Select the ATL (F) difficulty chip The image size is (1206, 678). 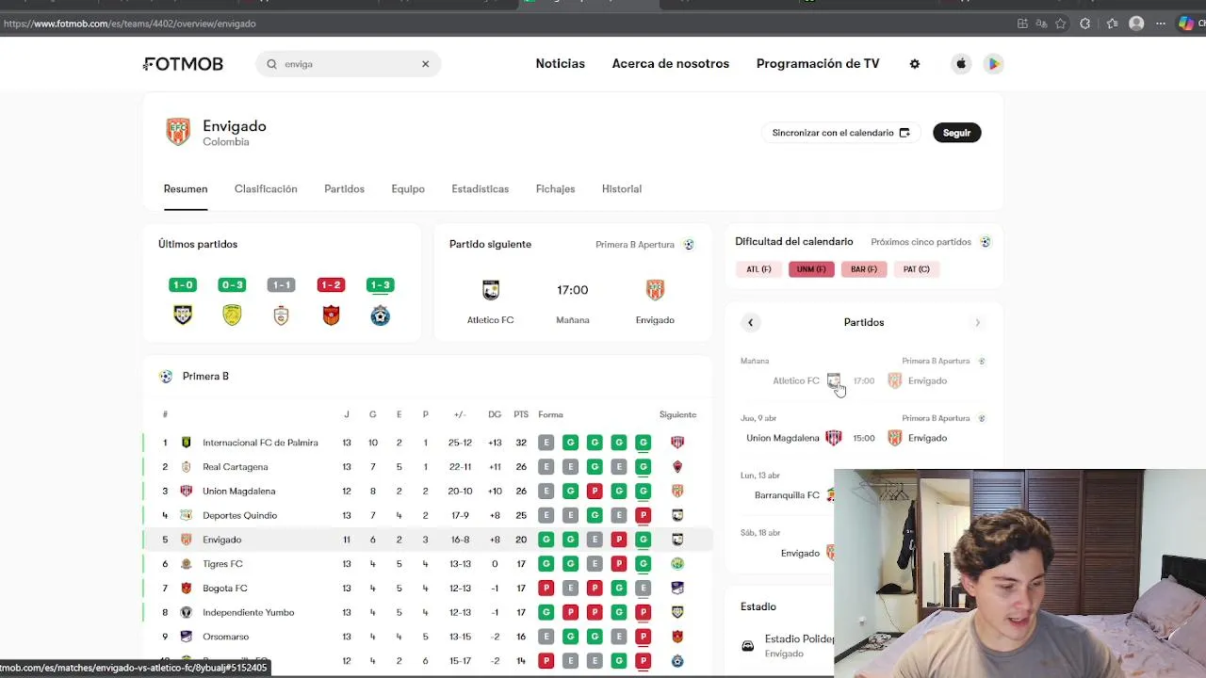click(758, 269)
